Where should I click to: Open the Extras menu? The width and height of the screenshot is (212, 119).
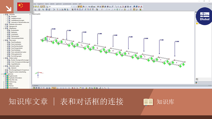point(47,4)
